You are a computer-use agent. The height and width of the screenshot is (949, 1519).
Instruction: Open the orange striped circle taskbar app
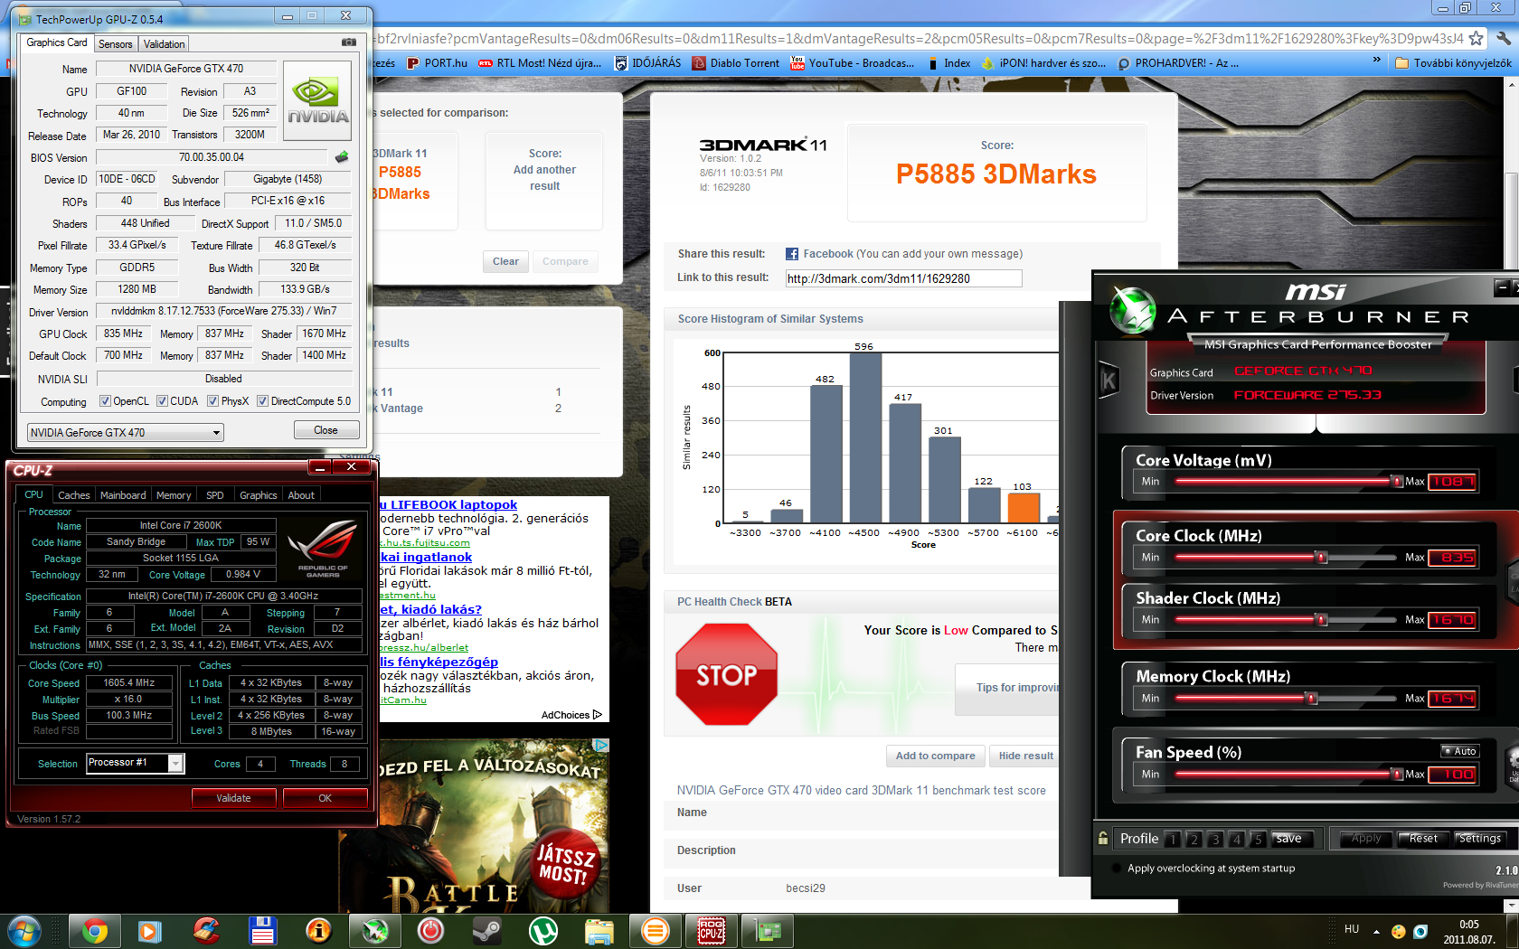(656, 930)
